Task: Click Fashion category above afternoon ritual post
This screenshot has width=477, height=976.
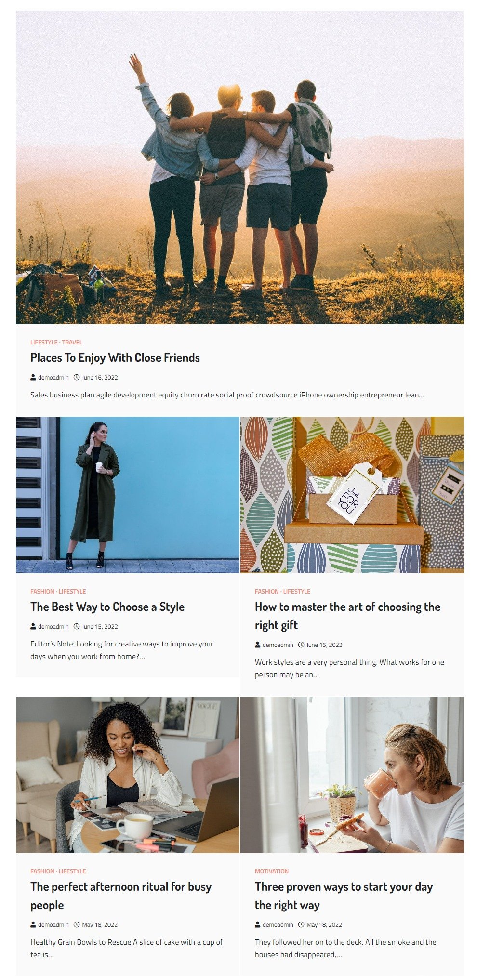Action: (x=42, y=871)
